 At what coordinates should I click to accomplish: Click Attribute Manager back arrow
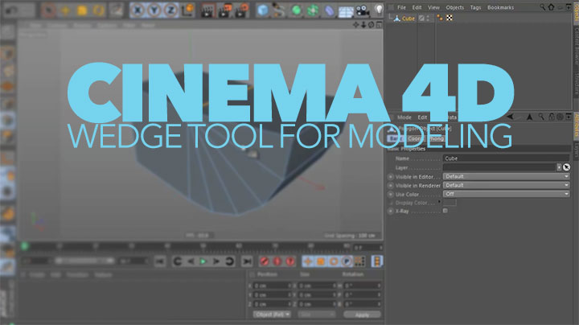click(x=511, y=117)
